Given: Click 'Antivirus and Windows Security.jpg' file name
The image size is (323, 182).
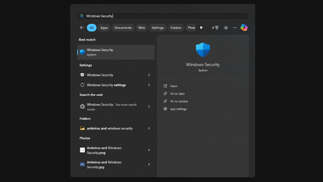Looking at the screenshot, I should coord(104,165).
